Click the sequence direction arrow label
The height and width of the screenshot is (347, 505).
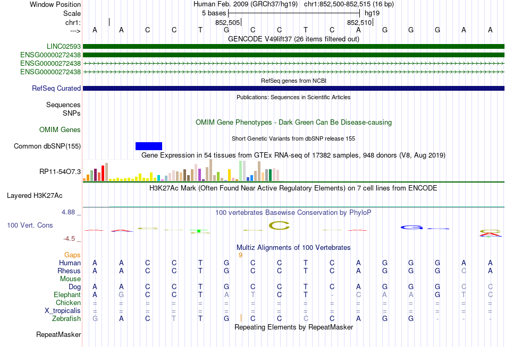click(75, 31)
